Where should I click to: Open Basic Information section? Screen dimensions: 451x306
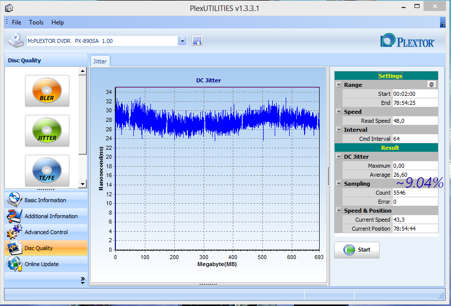click(x=46, y=200)
